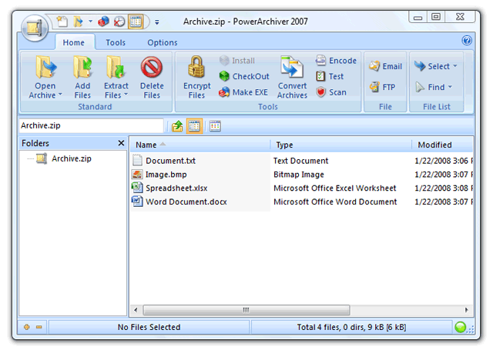Click the Encrypt Files padlock icon
The width and height of the screenshot is (493, 353).
click(x=196, y=68)
